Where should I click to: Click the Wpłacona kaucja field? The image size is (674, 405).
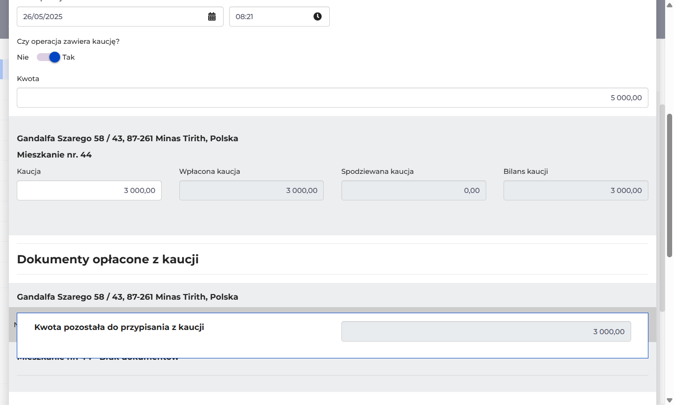pyautogui.click(x=252, y=191)
